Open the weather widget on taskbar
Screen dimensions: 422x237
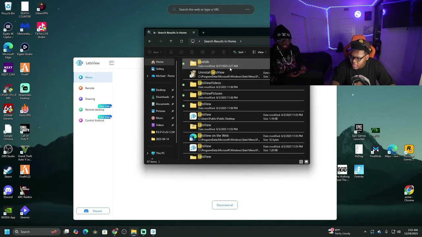coord(339,232)
